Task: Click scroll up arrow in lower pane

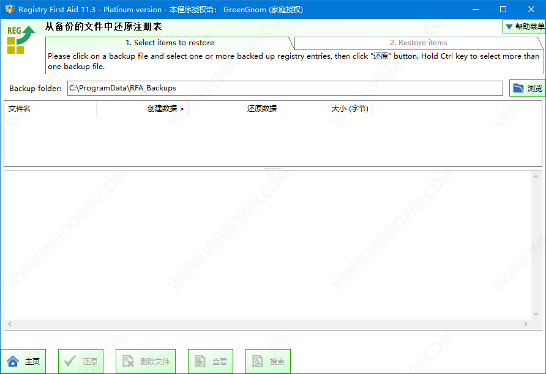Action: point(536,177)
